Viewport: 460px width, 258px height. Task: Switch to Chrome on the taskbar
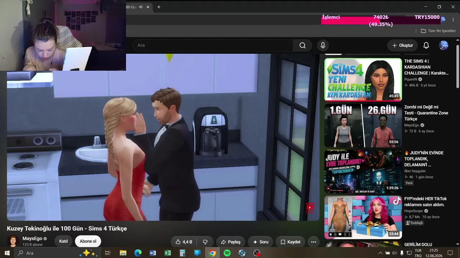pos(212,253)
